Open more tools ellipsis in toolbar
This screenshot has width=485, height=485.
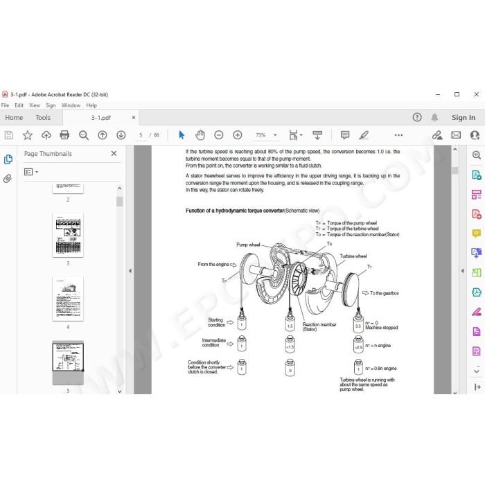[x=398, y=135]
